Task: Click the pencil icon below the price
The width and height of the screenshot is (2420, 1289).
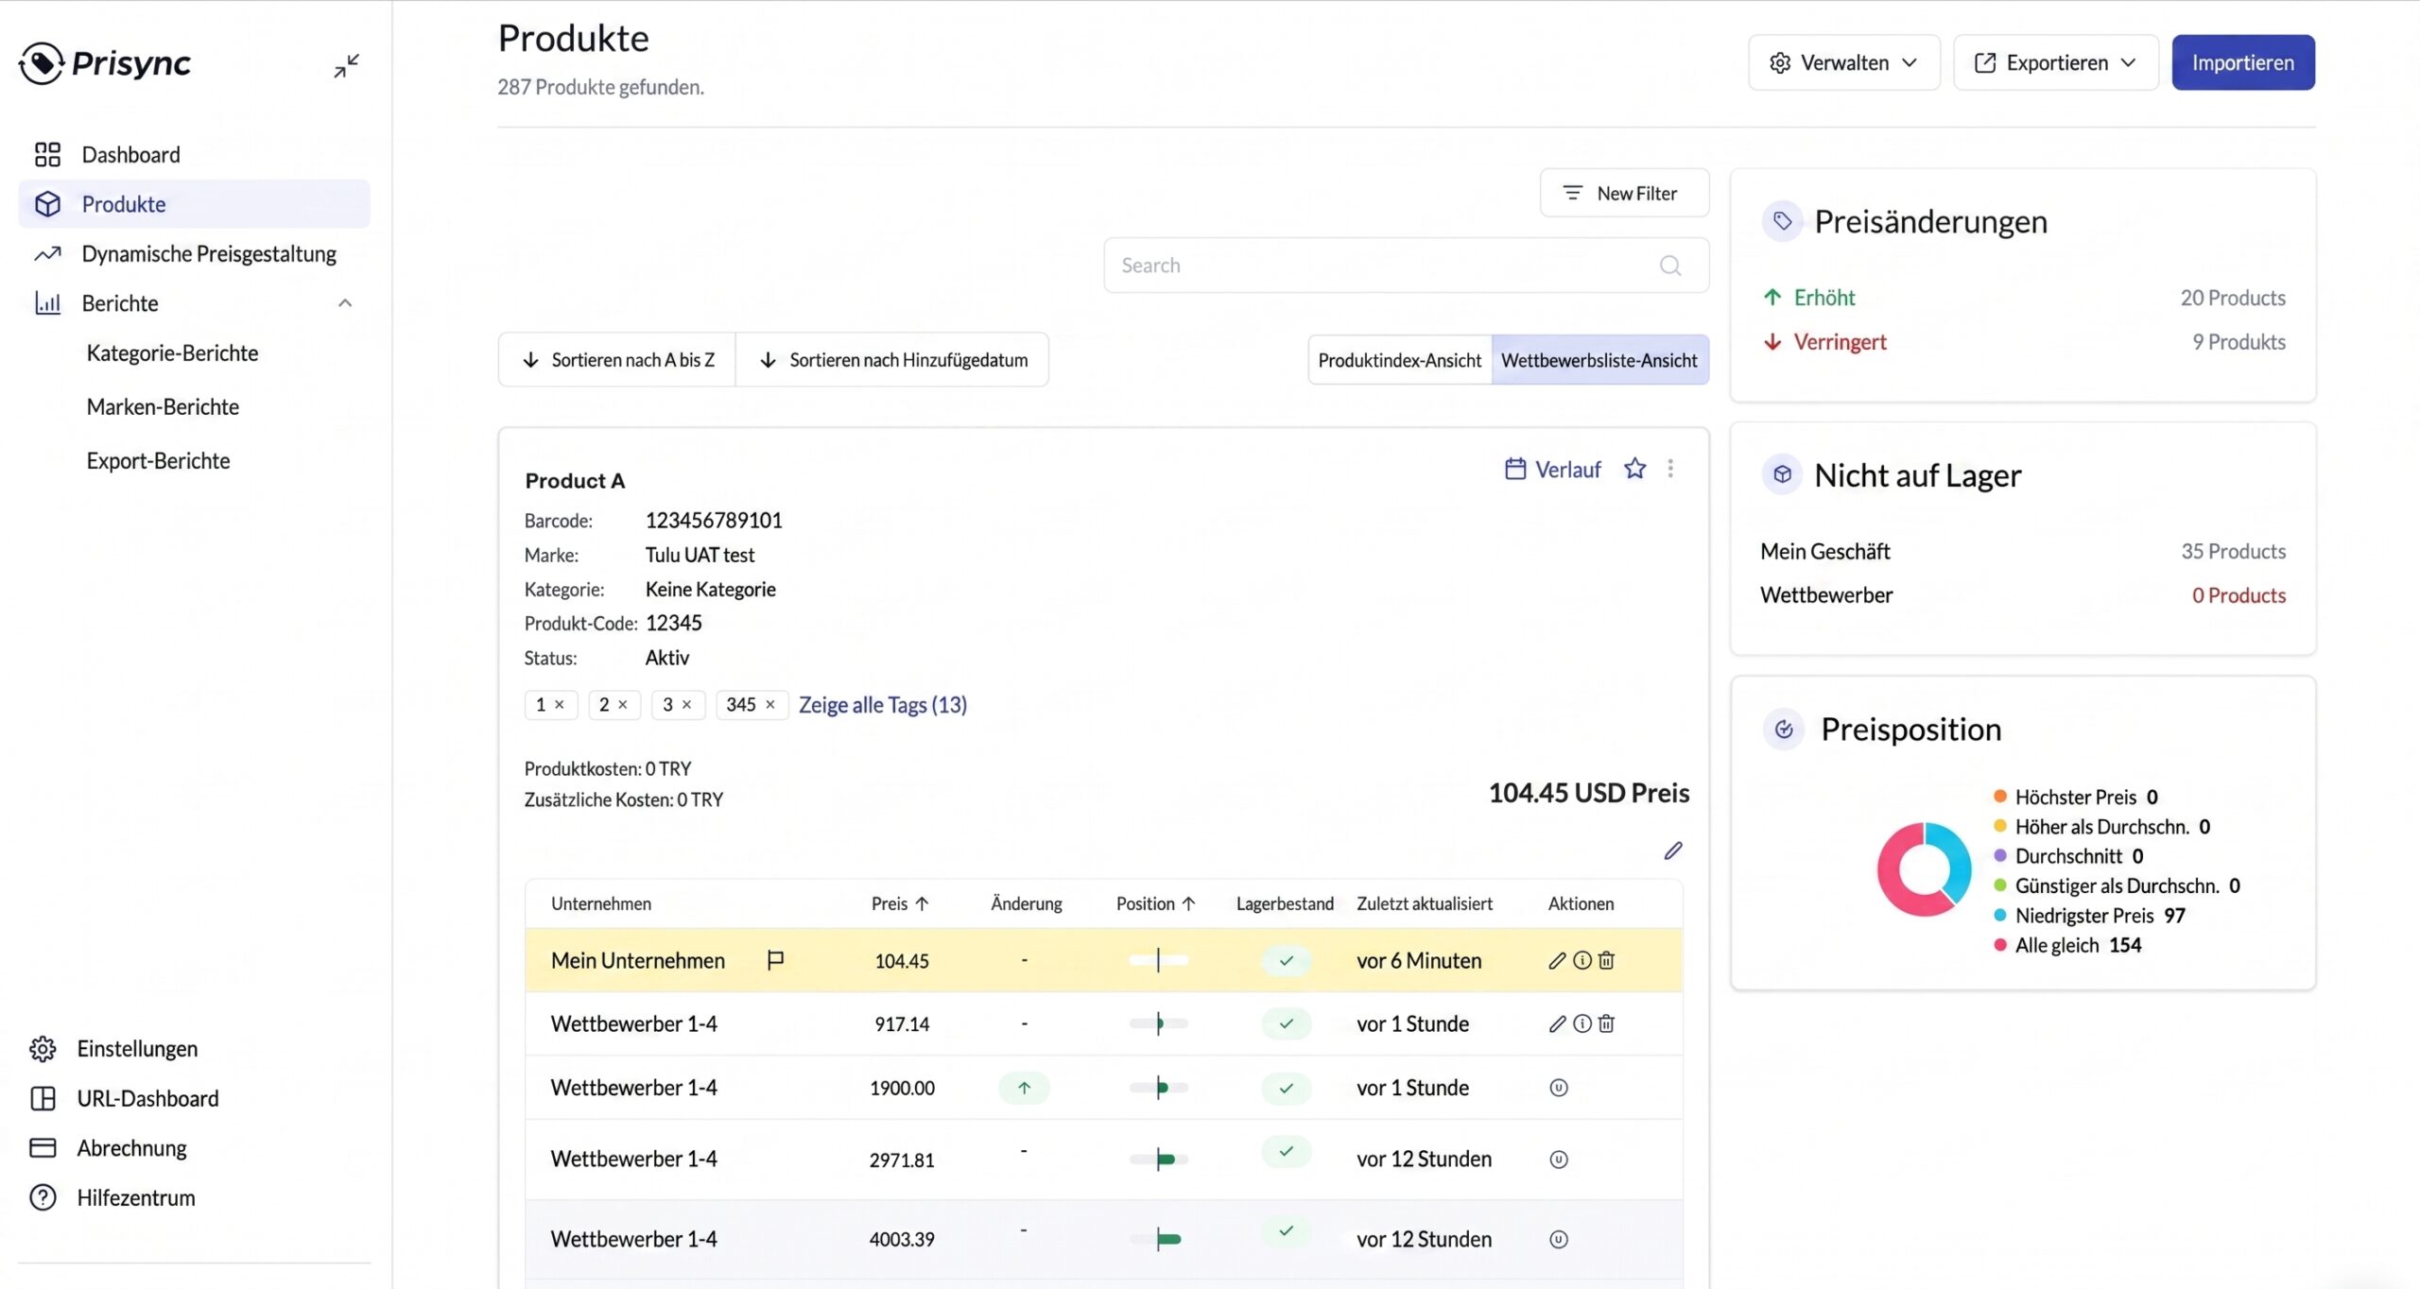Action: click(x=1673, y=851)
